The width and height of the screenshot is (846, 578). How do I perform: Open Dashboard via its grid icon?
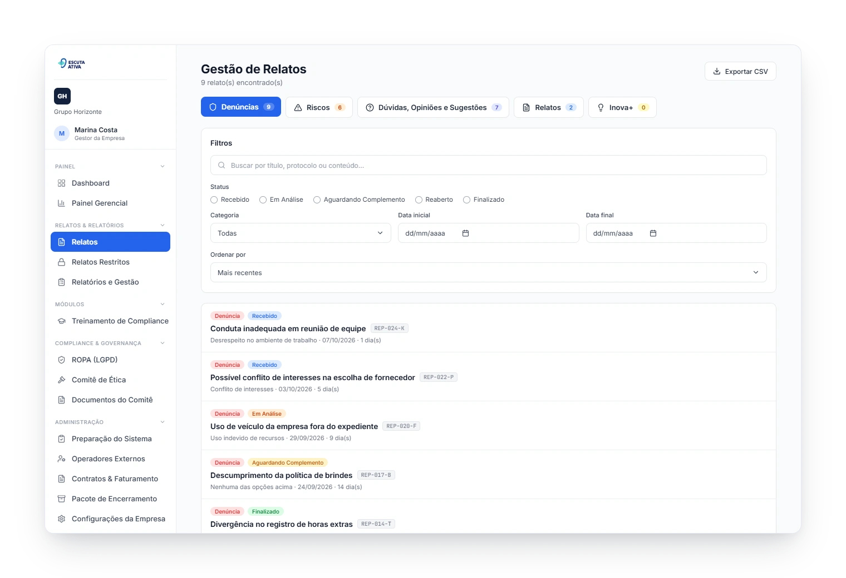[62, 183]
